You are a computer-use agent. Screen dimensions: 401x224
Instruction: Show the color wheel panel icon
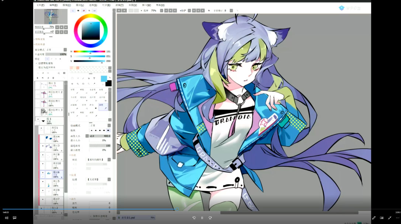73,10
